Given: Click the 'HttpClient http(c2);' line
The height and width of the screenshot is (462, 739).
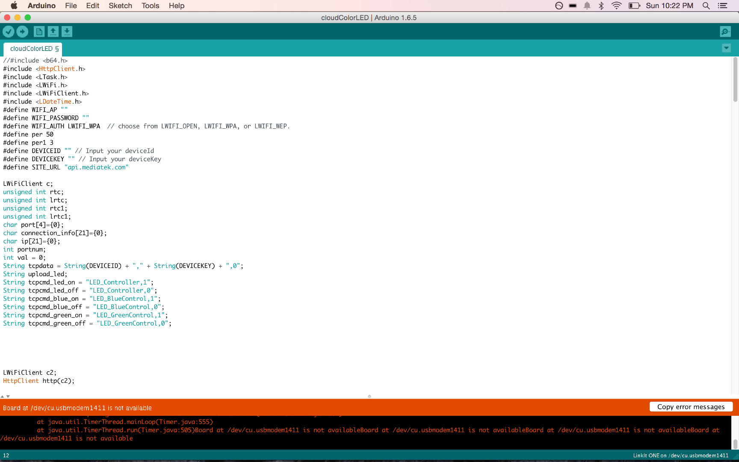Looking at the screenshot, I should click(38, 381).
